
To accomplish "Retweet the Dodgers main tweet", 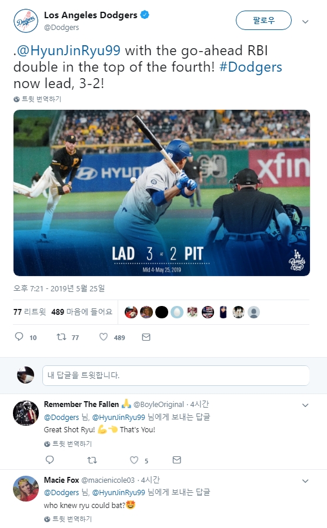I will pyautogui.click(x=61, y=337).
